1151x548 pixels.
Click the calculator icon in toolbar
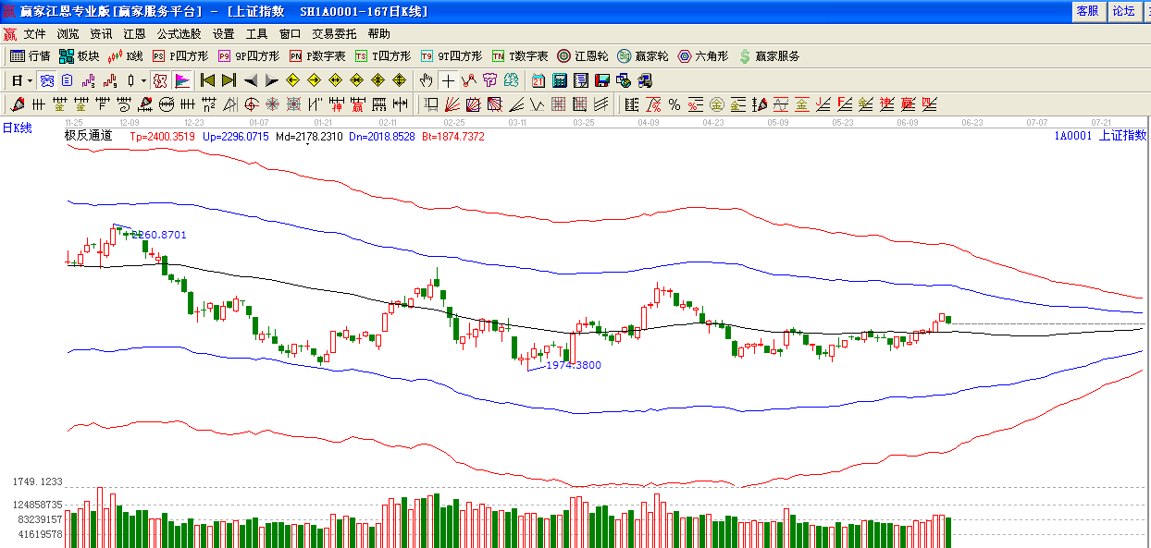point(560,80)
